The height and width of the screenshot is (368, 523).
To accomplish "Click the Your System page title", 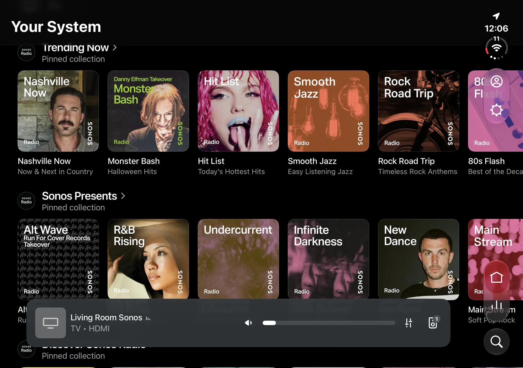I will [x=56, y=27].
